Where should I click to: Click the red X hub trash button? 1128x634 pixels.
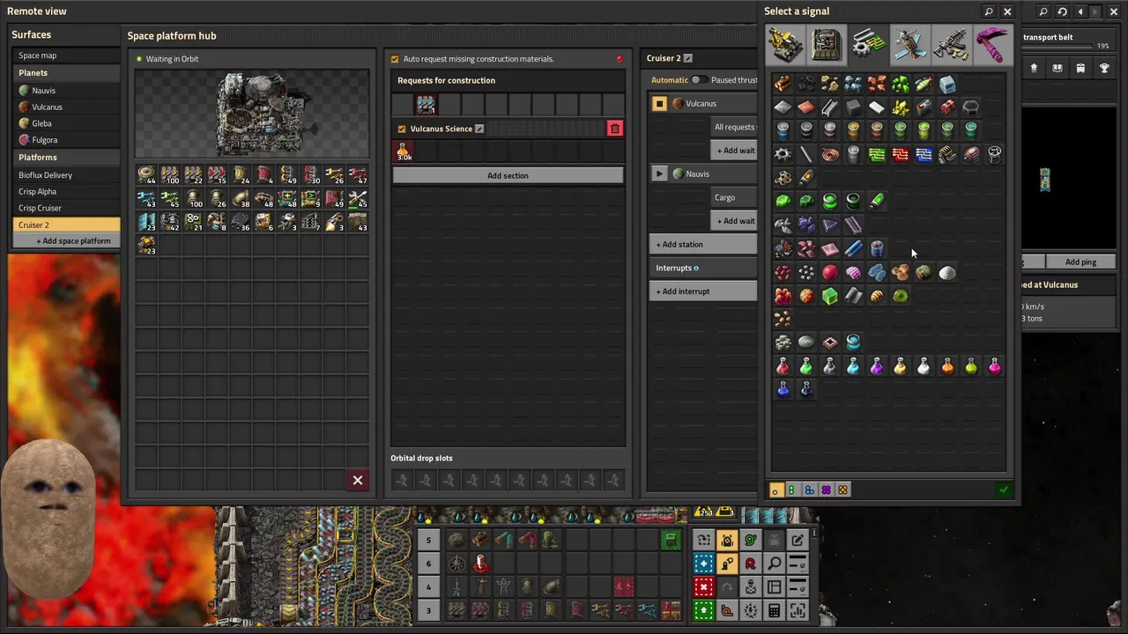tap(358, 480)
